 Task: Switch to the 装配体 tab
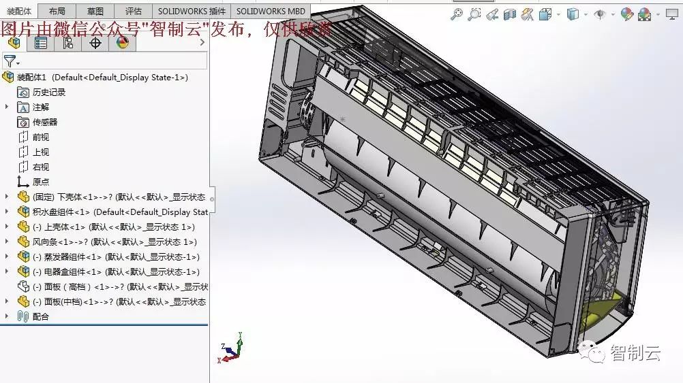19,11
